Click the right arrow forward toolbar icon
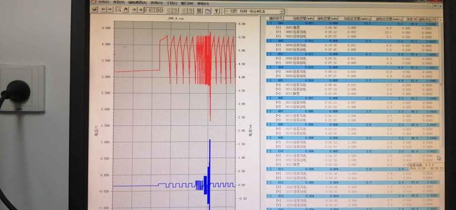456x210 pixels. coord(109,10)
